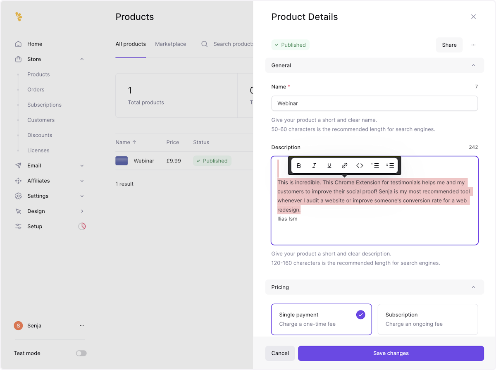Select the Single payment option
The width and height of the screenshot is (496, 370).
pos(321,319)
